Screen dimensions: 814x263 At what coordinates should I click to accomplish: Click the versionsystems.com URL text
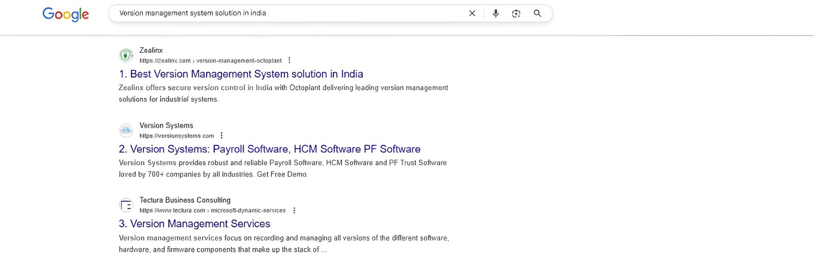pos(177,136)
